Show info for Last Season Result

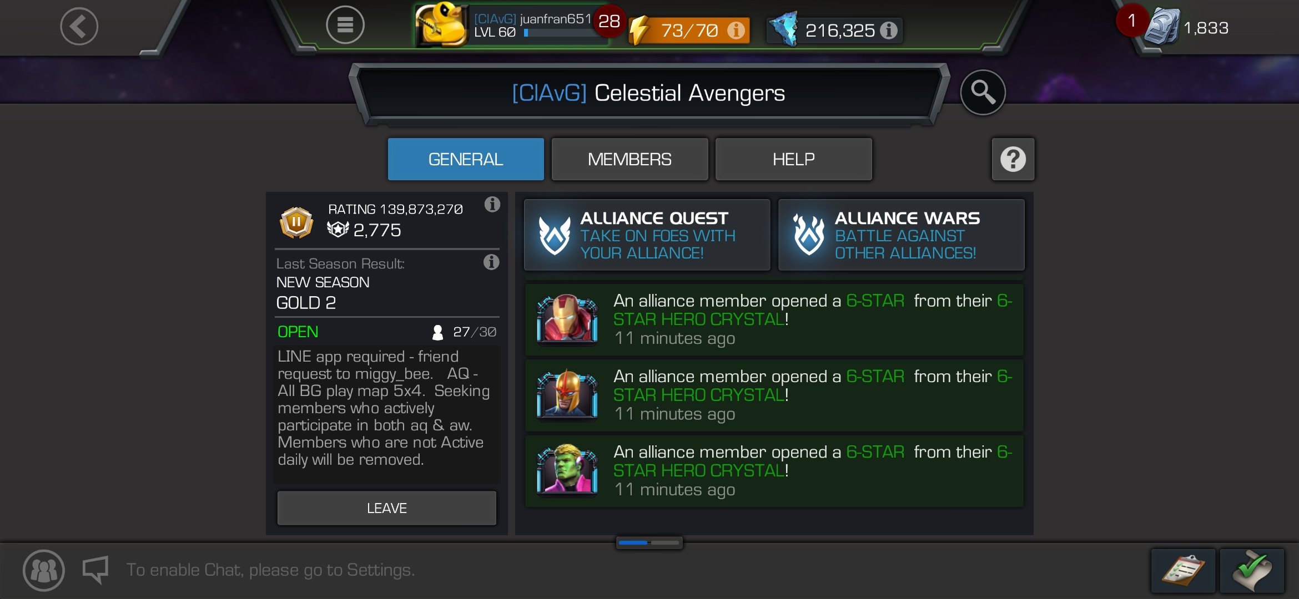click(x=491, y=262)
